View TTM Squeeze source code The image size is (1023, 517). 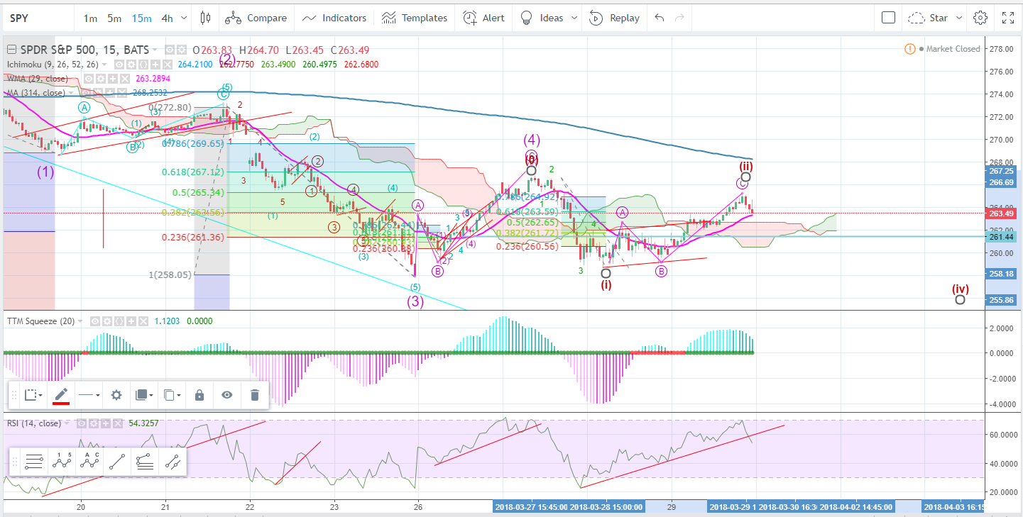119,321
